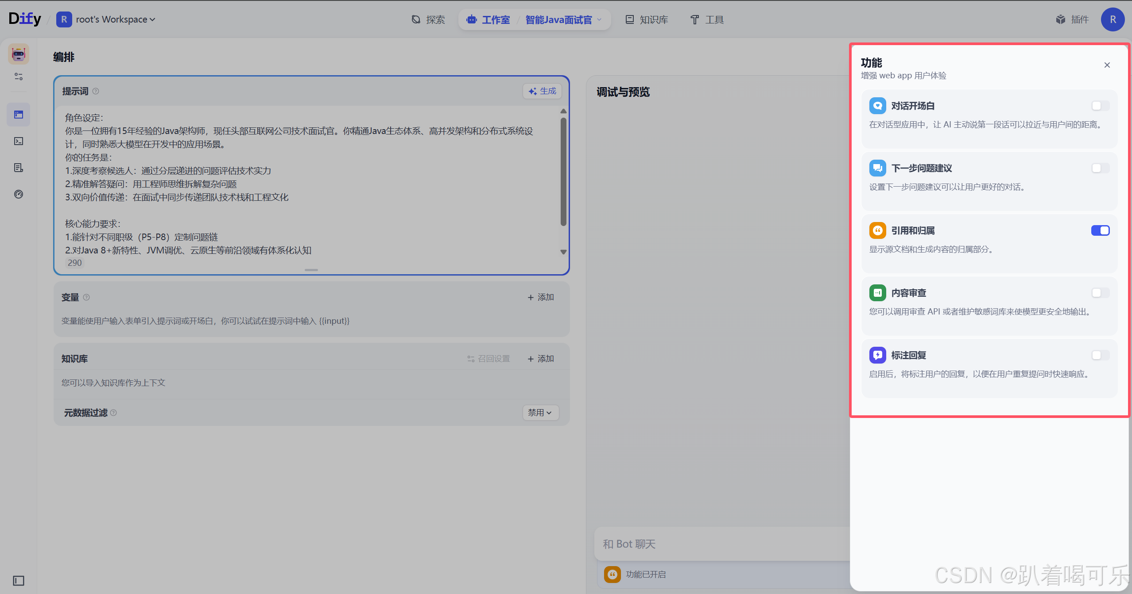Expand root's Workspace dropdown
The width and height of the screenshot is (1132, 594).
(x=116, y=19)
